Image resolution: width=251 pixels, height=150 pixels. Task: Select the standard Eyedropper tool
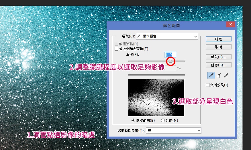tap(211, 75)
